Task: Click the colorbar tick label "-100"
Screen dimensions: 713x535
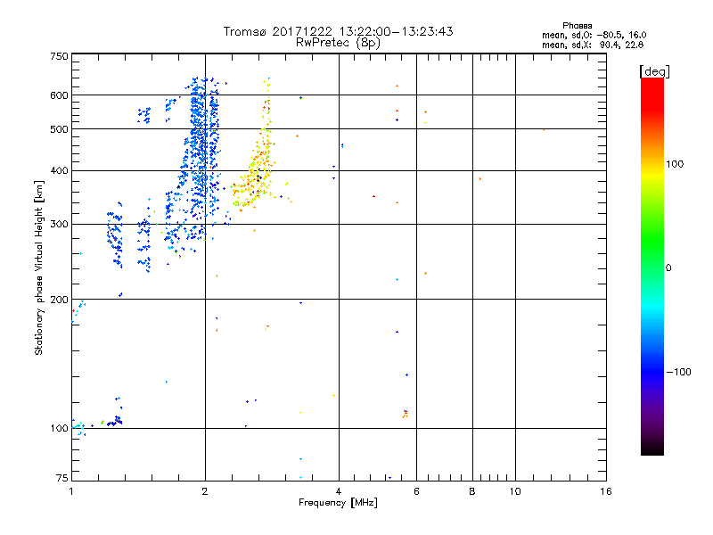Action: pos(678,372)
